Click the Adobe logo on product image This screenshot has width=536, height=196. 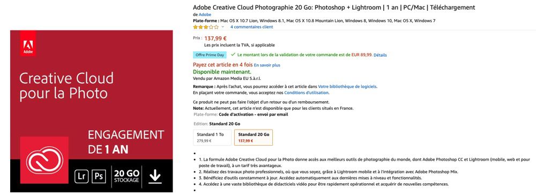28,43
